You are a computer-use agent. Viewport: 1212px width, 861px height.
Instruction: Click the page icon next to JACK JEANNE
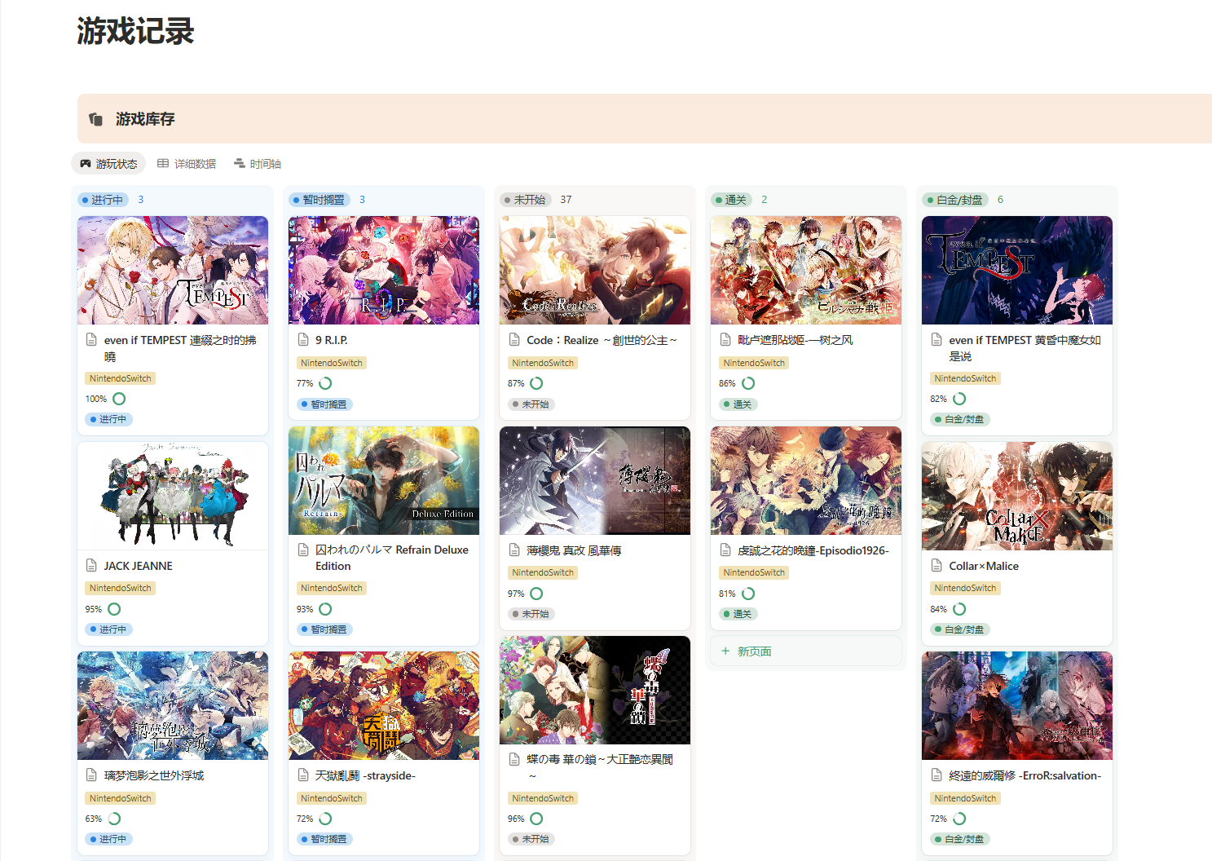tap(92, 566)
